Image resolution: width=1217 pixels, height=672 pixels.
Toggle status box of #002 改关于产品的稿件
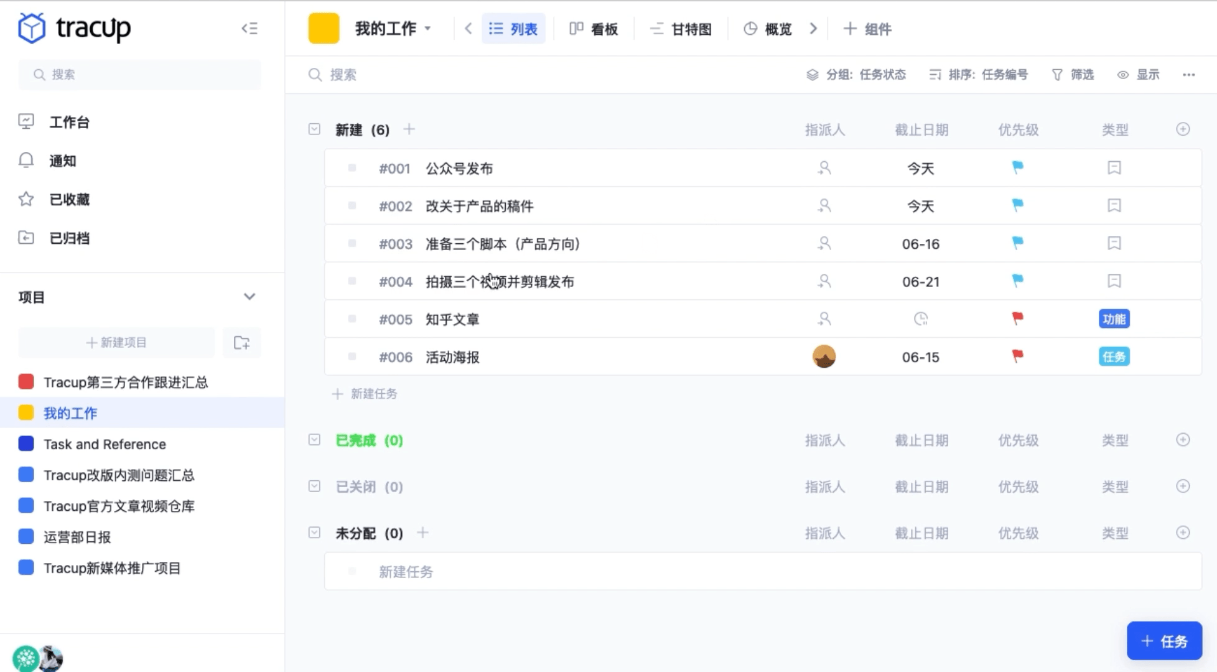352,205
